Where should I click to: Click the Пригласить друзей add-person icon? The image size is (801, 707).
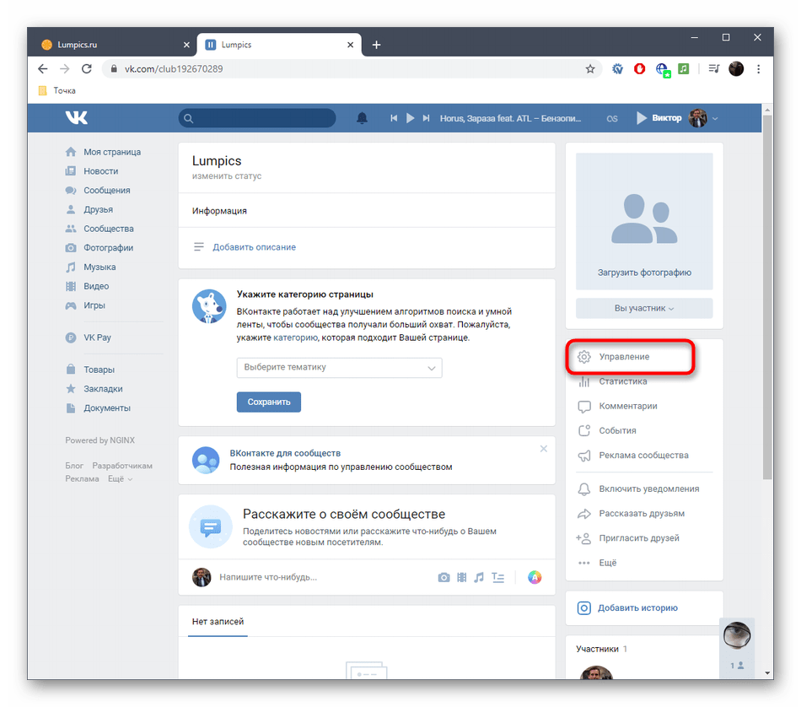(x=583, y=537)
